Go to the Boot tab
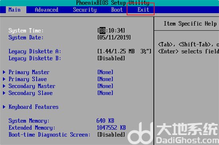The width and height of the screenshot is (219, 145). pyautogui.click(x=117, y=10)
